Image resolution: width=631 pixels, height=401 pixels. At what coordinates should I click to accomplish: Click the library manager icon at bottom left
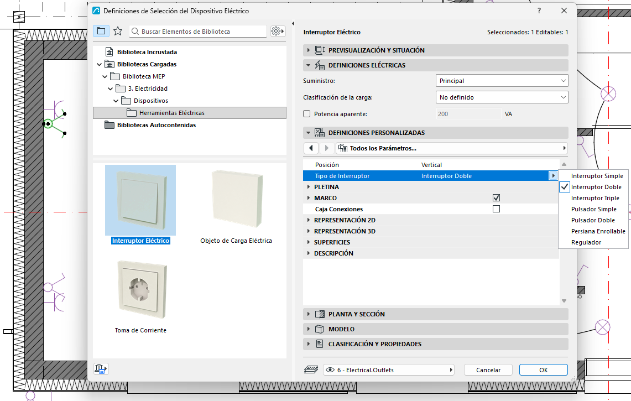(x=101, y=369)
